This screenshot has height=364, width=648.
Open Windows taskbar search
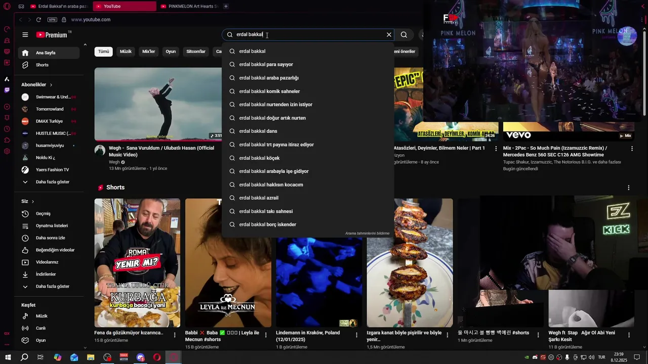24,357
